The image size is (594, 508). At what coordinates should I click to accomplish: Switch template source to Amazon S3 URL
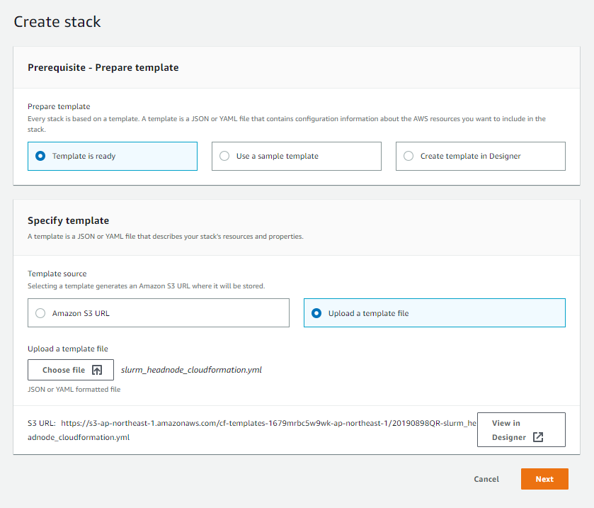pos(40,312)
